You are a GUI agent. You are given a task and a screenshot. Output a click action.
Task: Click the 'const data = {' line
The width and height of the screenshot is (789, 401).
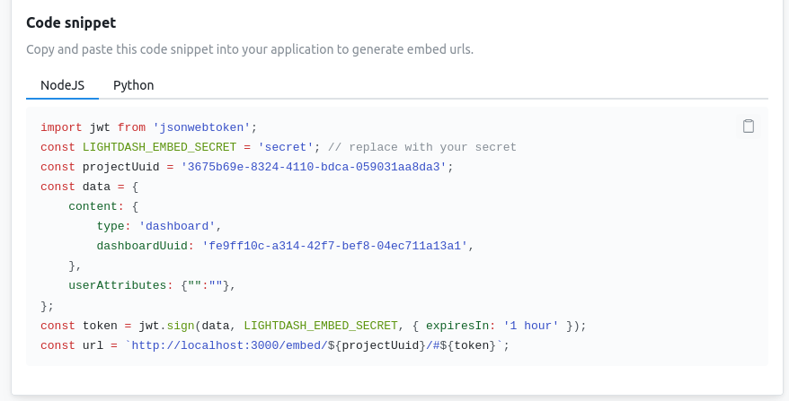(90, 187)
